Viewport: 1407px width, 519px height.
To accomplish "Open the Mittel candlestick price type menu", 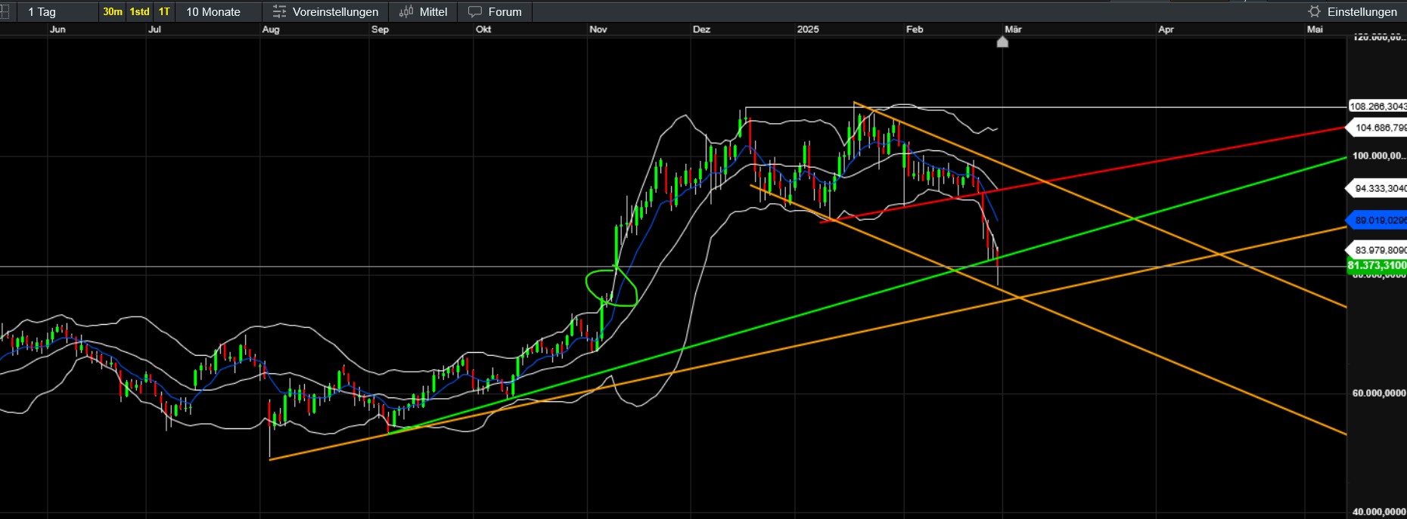I will pyautogui.click(x=424, y=12).
